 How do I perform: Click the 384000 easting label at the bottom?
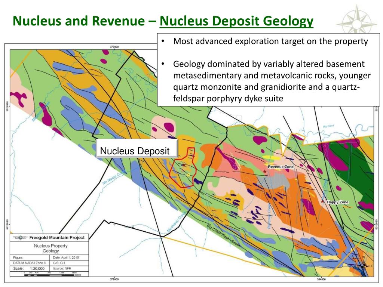pos(321,280)
